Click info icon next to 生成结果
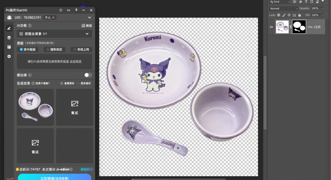 (33, 83)
